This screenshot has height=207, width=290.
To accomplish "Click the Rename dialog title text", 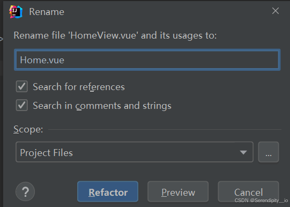I will pos(47,12).
